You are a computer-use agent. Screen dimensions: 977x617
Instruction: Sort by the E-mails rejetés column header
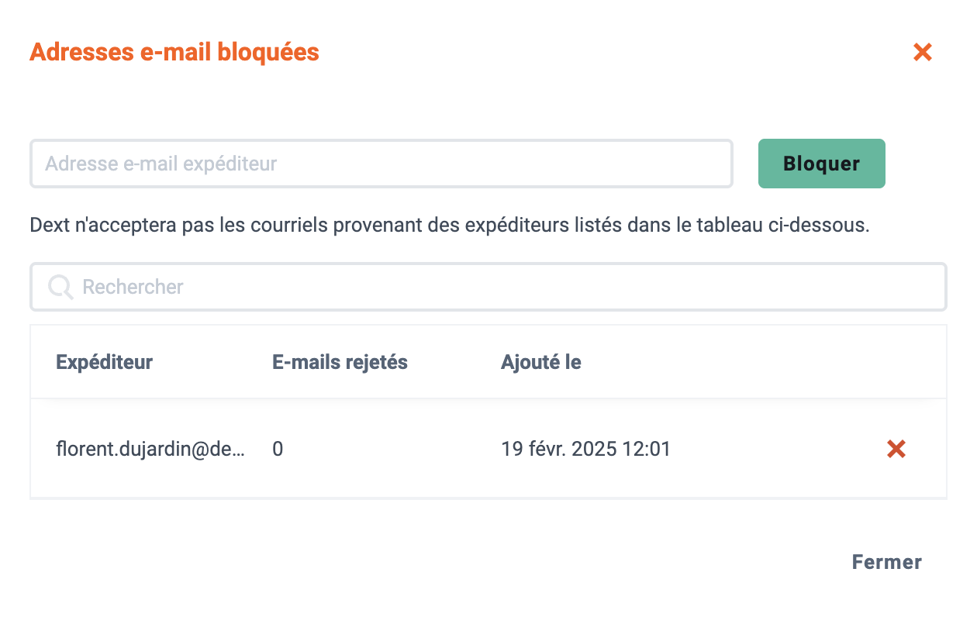[x=340, y=362]
